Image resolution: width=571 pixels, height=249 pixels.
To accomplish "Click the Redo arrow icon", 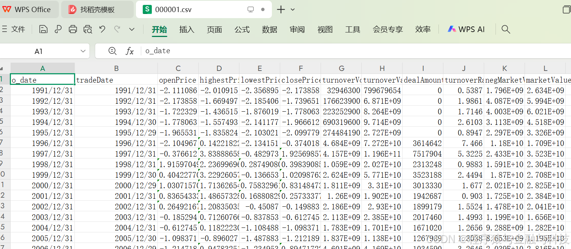I will point(117,29).
